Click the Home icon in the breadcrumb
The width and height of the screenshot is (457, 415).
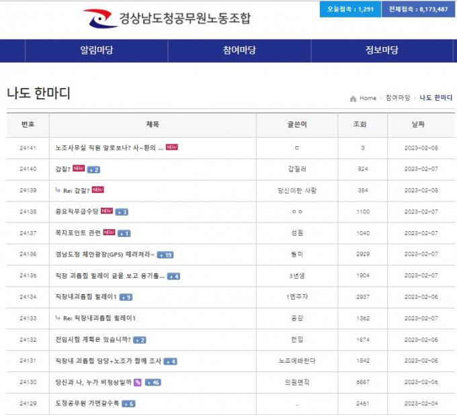point(353,98)
